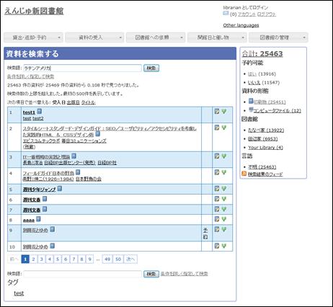Open the Other languages link
The height and width of the screenshot is (307, 333).
click(241, 25)
